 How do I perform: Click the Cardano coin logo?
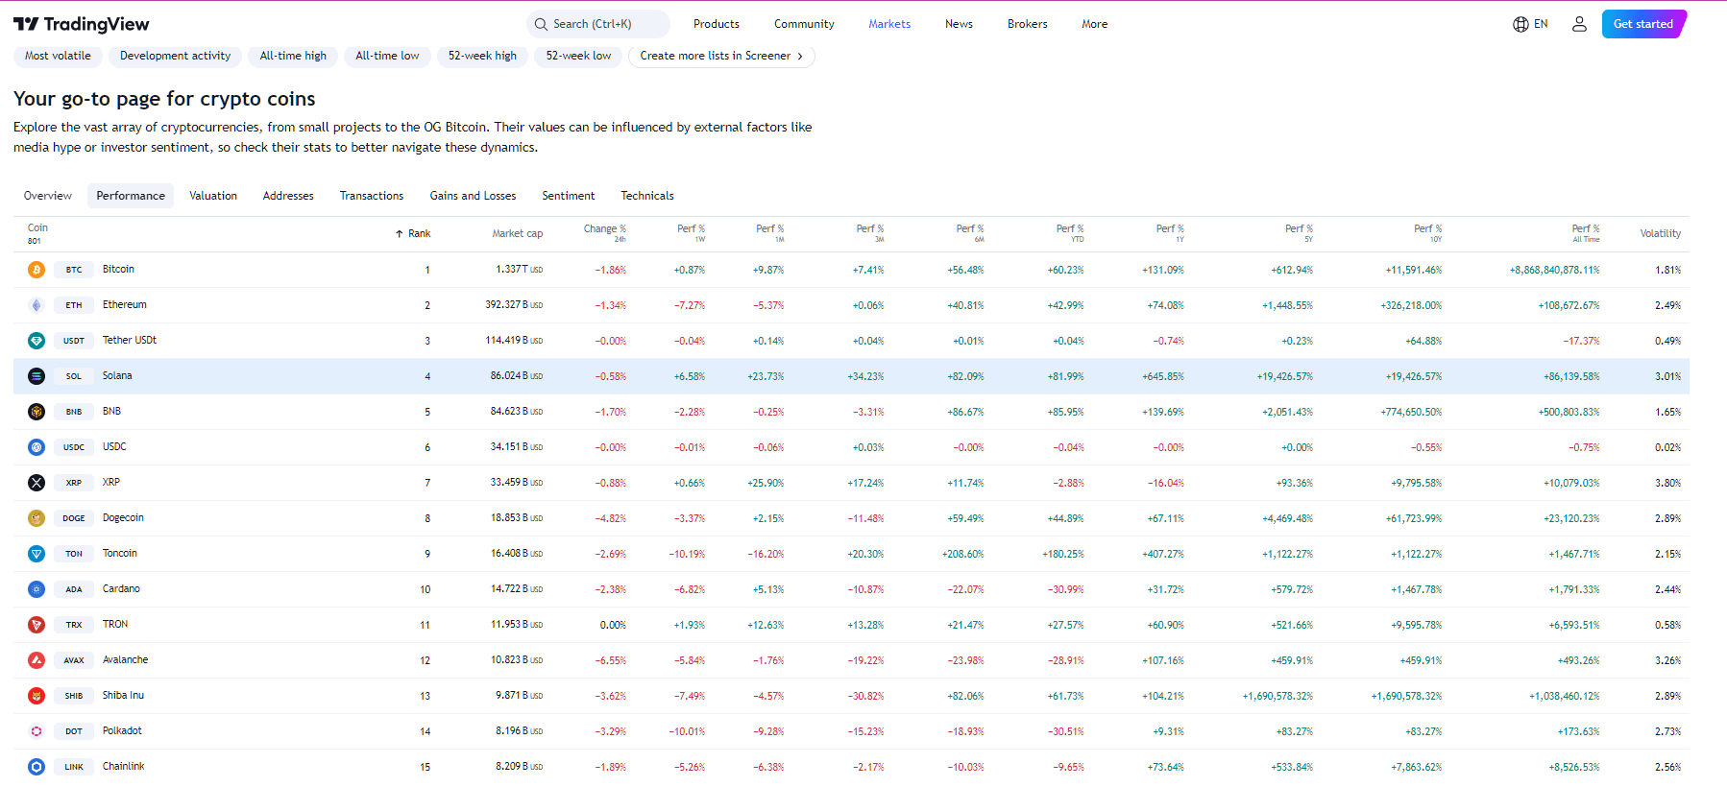pos(36,589)
